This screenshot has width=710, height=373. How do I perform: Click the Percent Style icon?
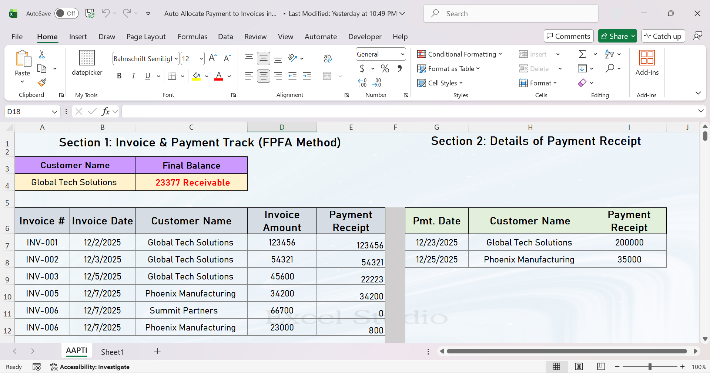(x=385, y=68)
